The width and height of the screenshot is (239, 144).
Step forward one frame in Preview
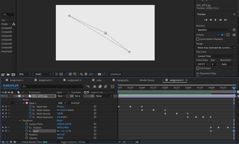(x=220, y=20)
